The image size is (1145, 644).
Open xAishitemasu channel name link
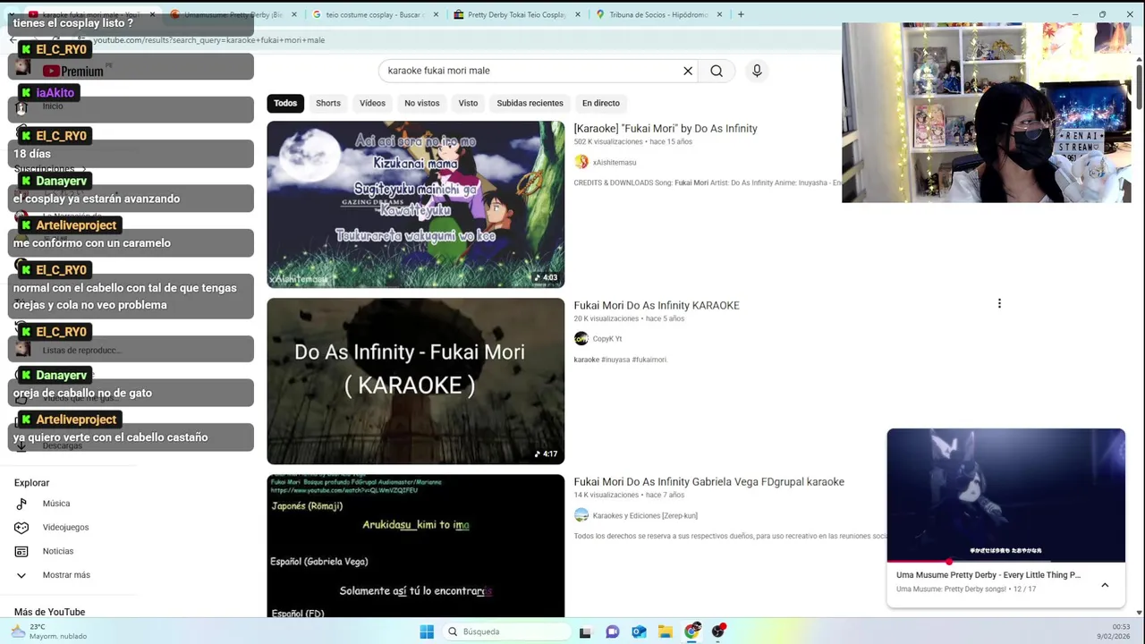pos(615,163)
